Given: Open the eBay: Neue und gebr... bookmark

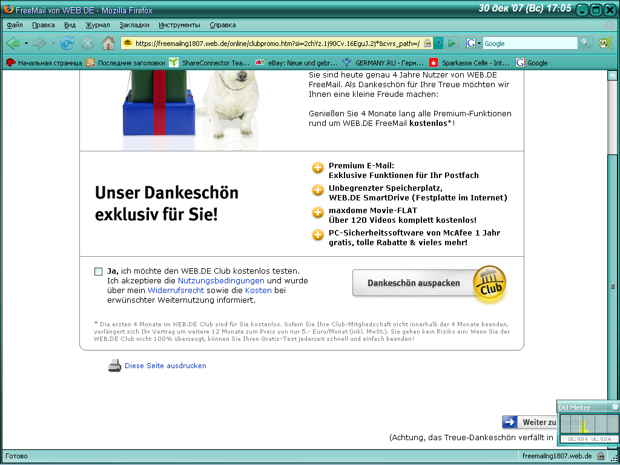Looking at the screenshot, I should coord(296,63).
